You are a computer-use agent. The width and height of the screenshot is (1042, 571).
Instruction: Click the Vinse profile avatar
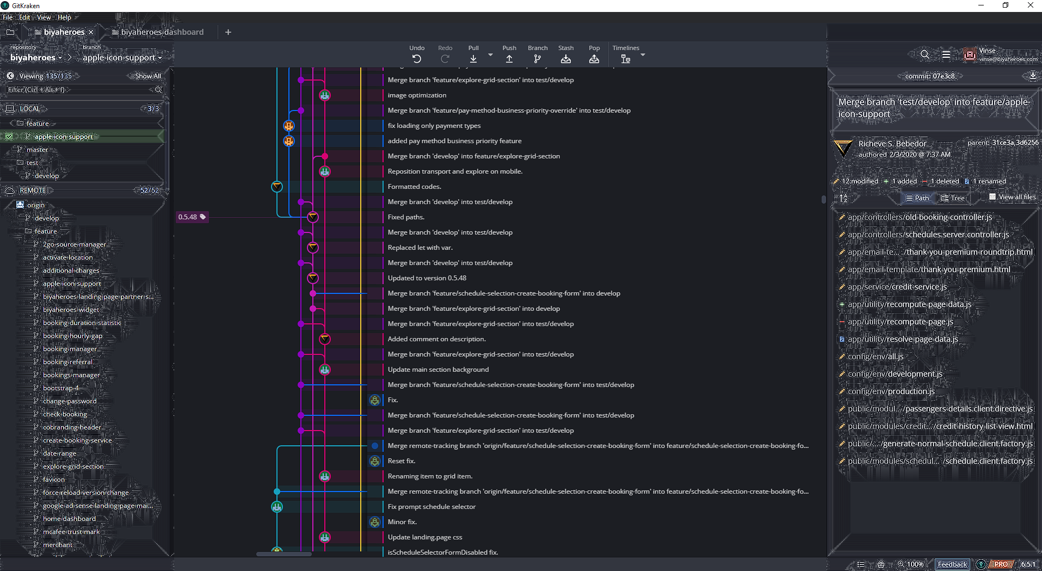click(x=970, y=54)
